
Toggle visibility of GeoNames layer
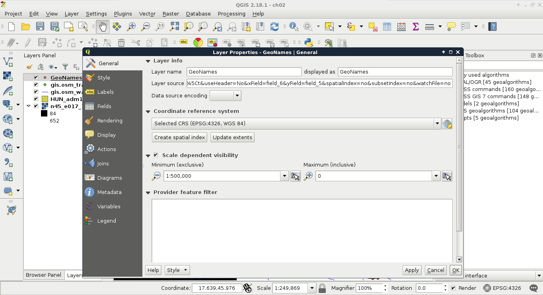(x=36, y=78)
